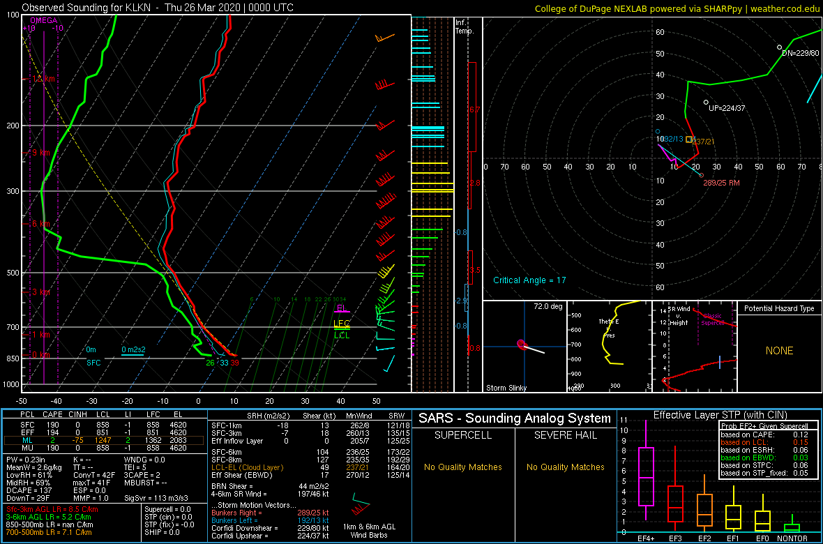Viewport: 823px width, 544px height.
Task: Click the 'SARS - Sounding Analog System' heading
Action: 515,418
